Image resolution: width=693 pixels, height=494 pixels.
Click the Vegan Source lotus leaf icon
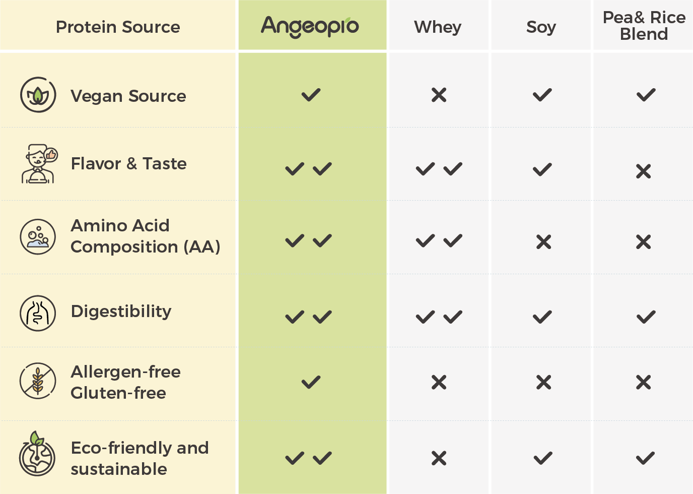38,95
